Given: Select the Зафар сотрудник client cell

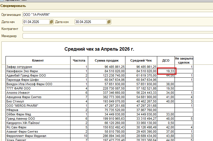Looking at the screenshot, I should tap(38, 67).
